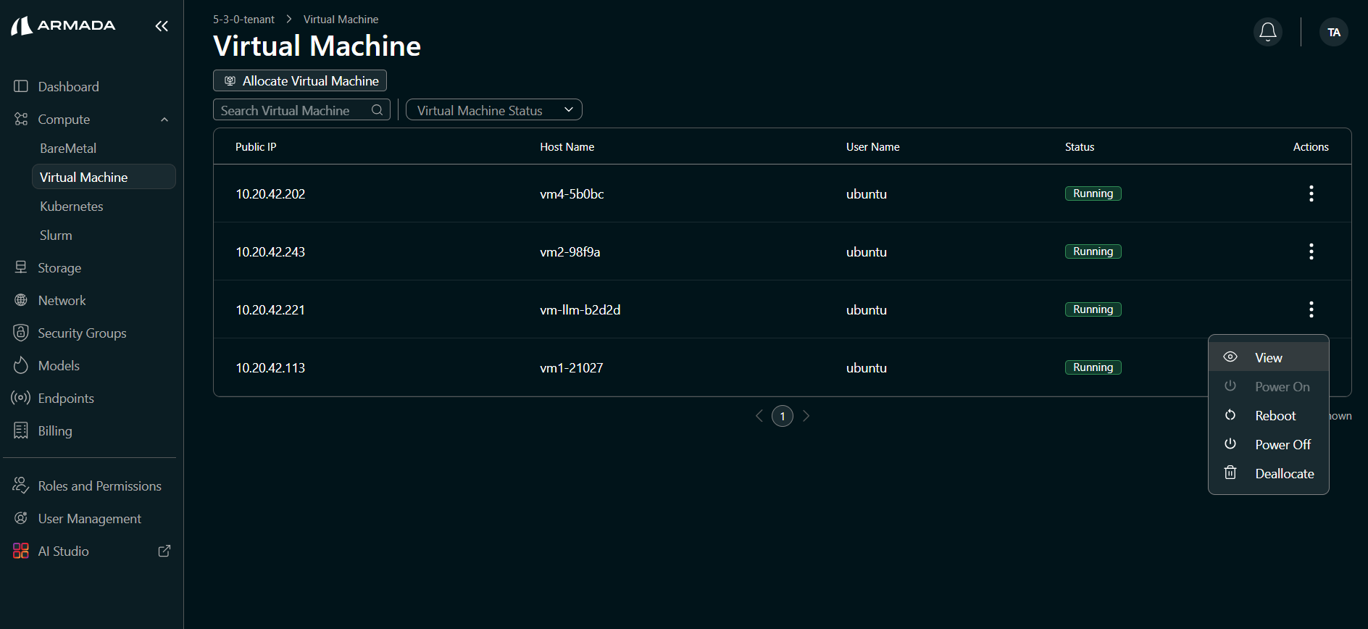This screenshot has width=1368, height=629.
Task: Open the 5-3-0-tenant breadcrumb link
Action: point(243,20)
